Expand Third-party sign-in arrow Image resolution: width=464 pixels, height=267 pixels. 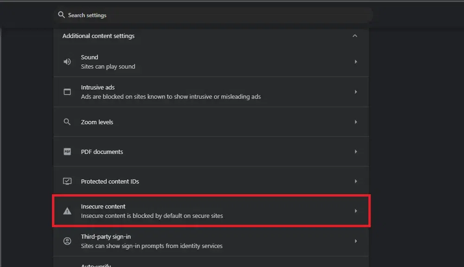coord(356,241)
